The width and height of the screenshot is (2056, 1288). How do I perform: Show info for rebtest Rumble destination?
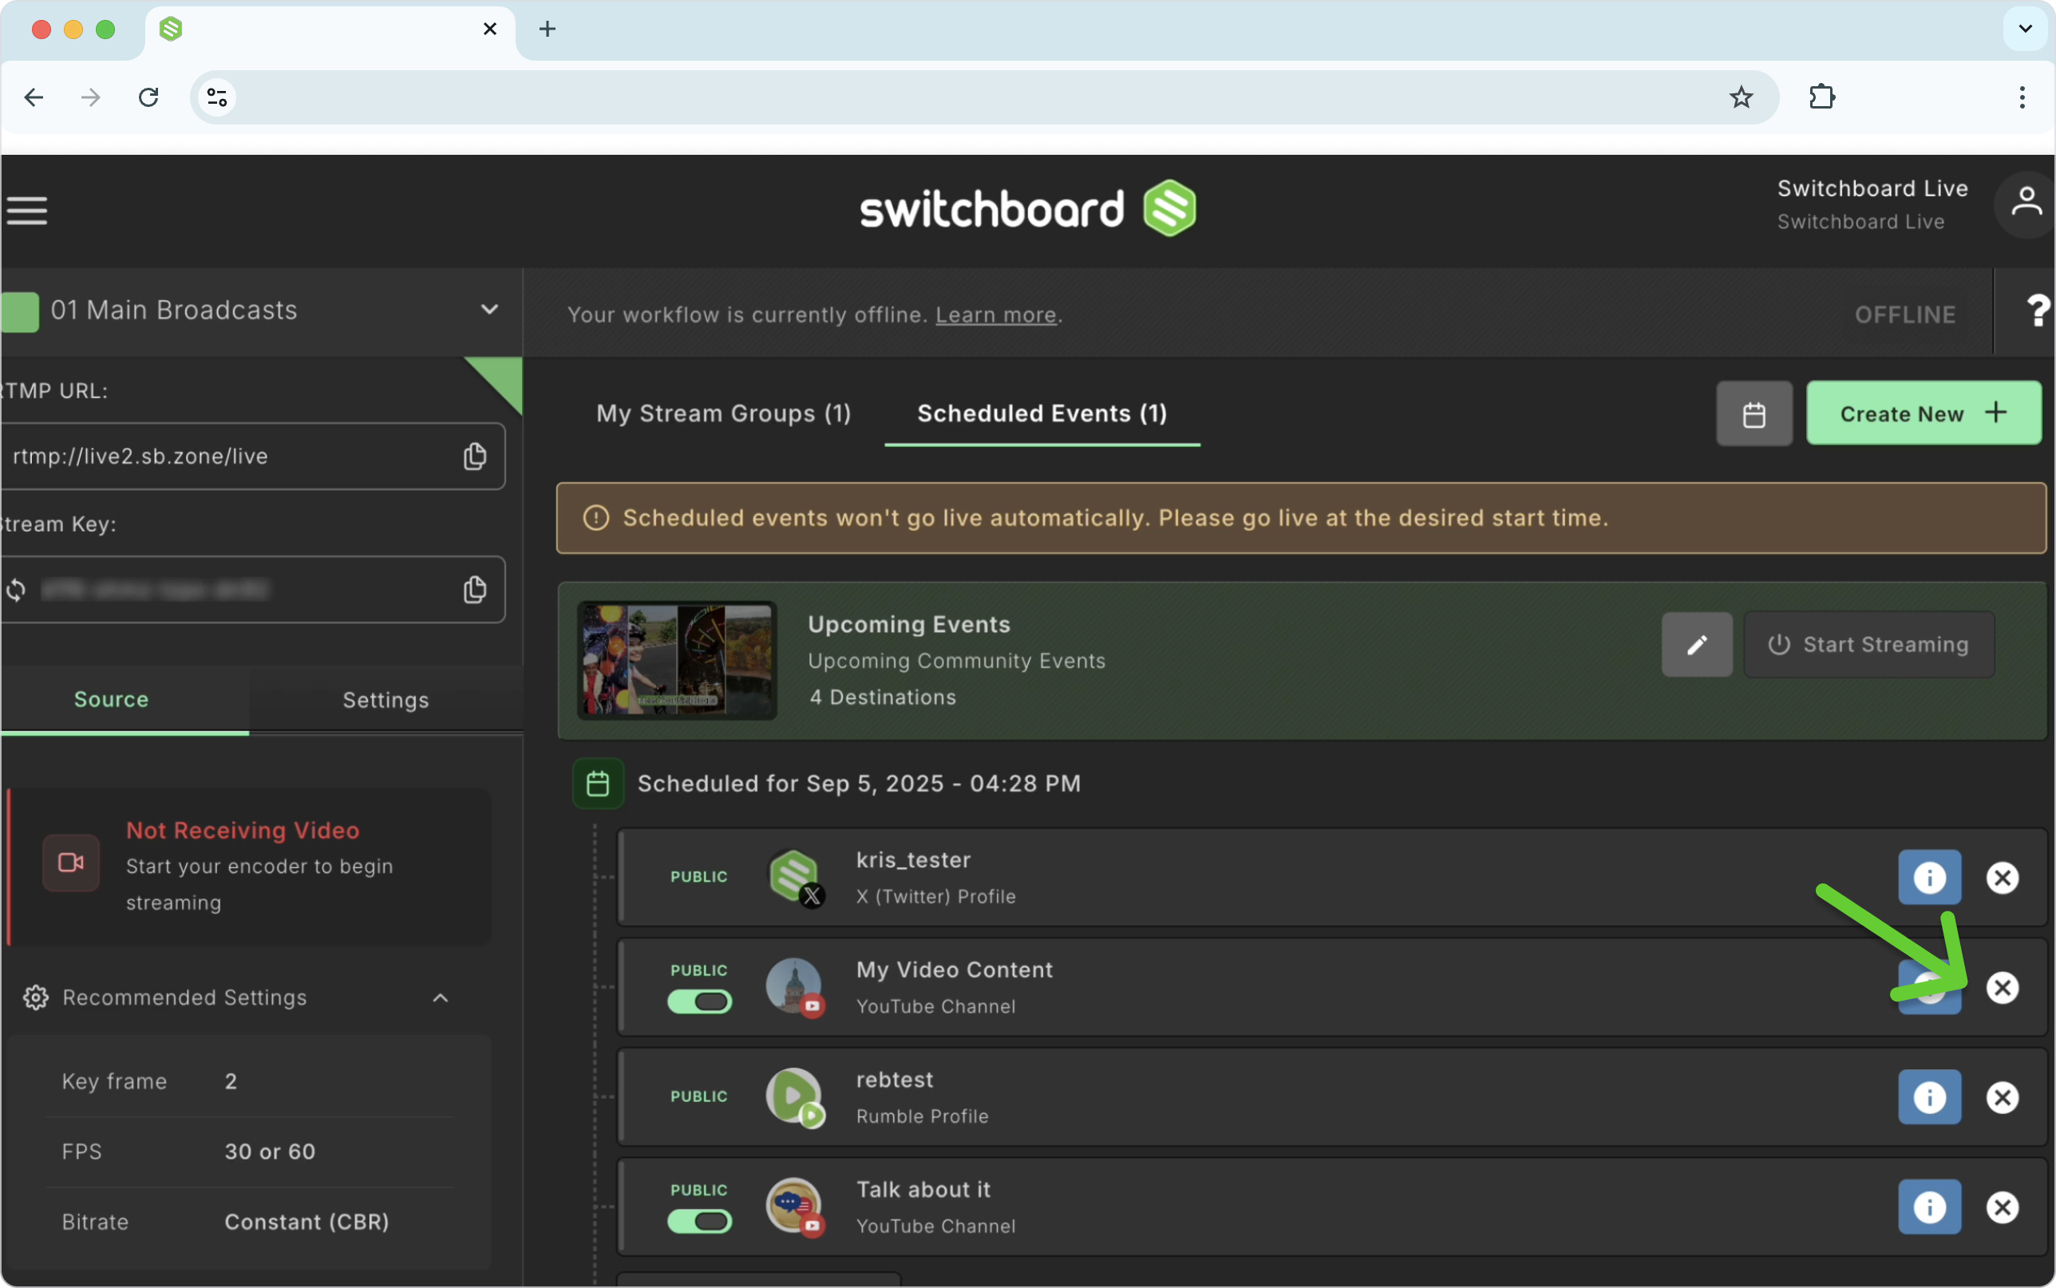1929,1097
